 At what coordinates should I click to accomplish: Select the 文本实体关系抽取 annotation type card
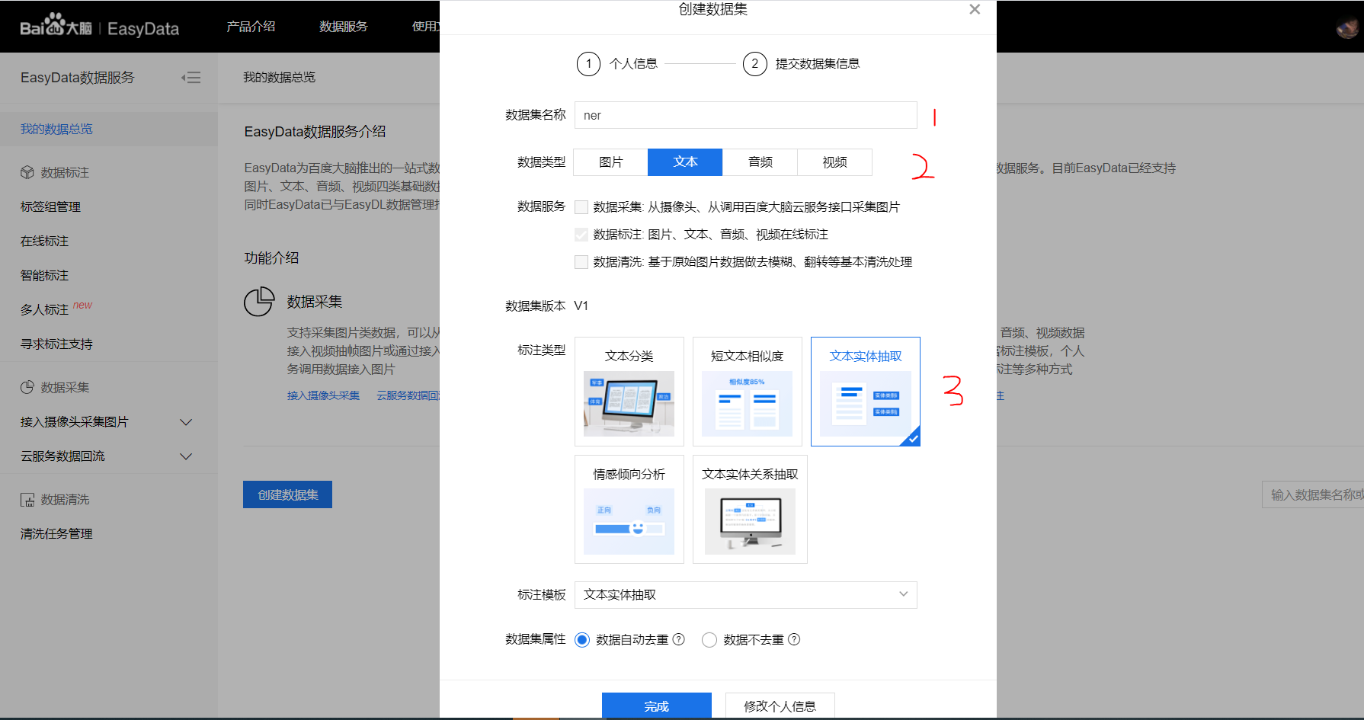coord(750,510)
